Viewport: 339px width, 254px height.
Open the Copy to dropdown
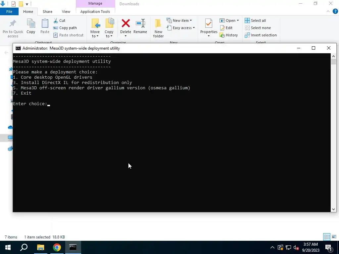(x=109, y=28)
